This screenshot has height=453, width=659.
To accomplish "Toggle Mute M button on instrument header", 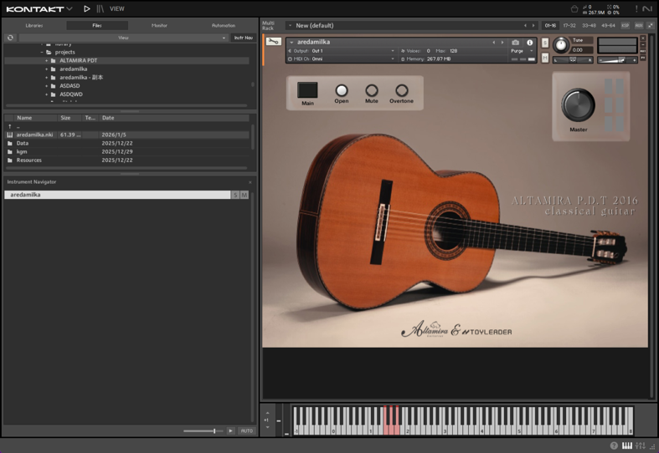I will click(544, 58).
